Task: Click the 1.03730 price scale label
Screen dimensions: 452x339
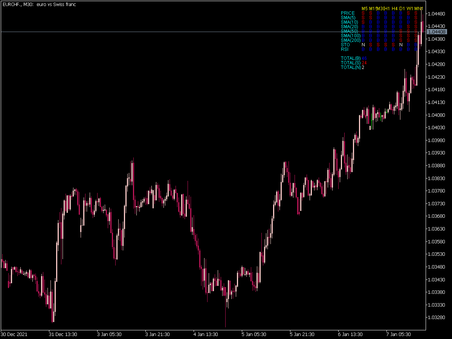Action: [436, 203]
